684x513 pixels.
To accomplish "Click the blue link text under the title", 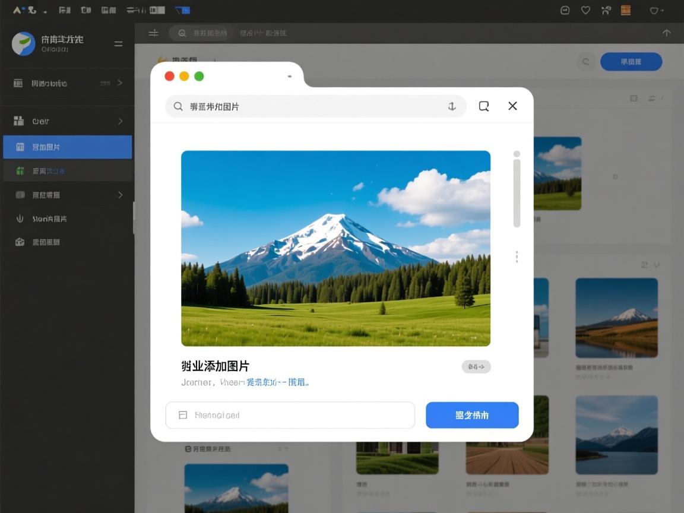I will click(x=277, y=382).
